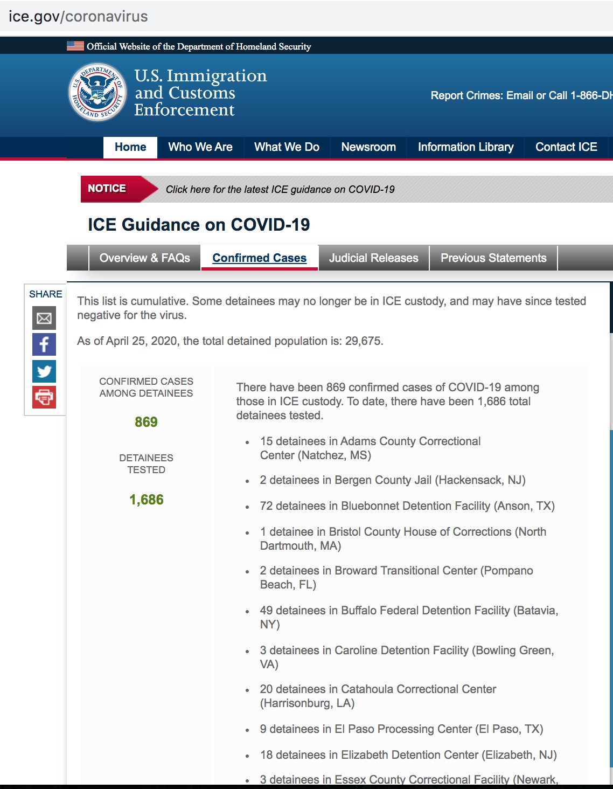Click the Homeland Security seal logo
This screenshot has width=613, height=789.
pyautogui.click(x=97, y=92)
